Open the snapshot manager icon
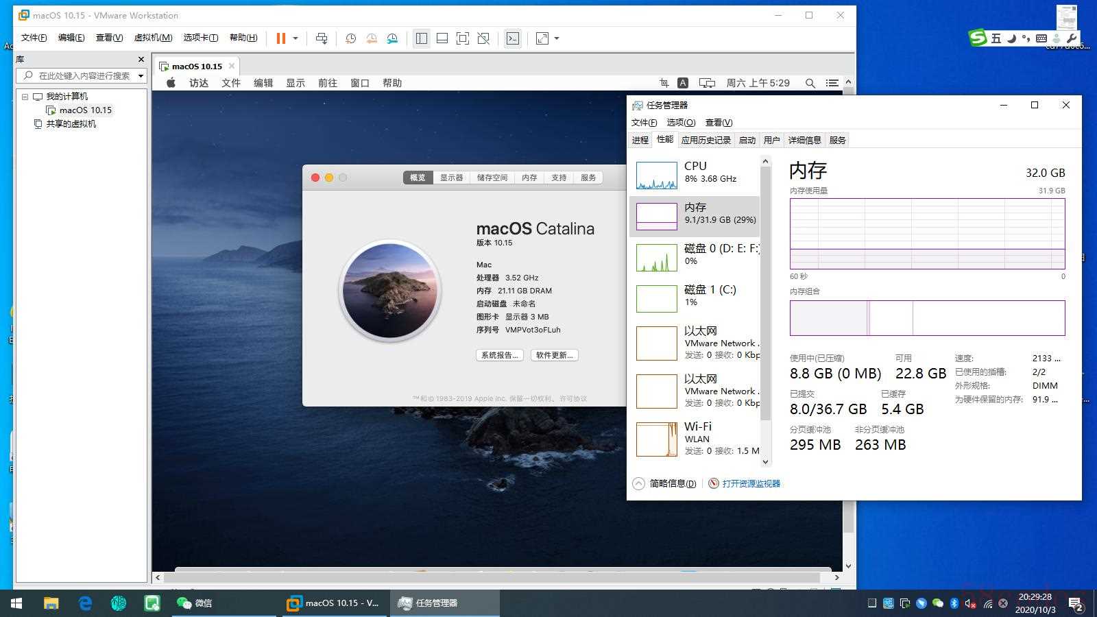Viewport: 1097px width, 617px height. pos(392,38)
